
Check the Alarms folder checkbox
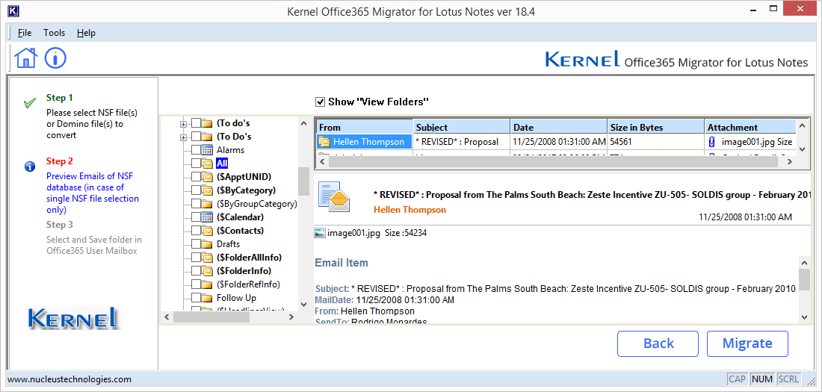(x=196, y=150)
